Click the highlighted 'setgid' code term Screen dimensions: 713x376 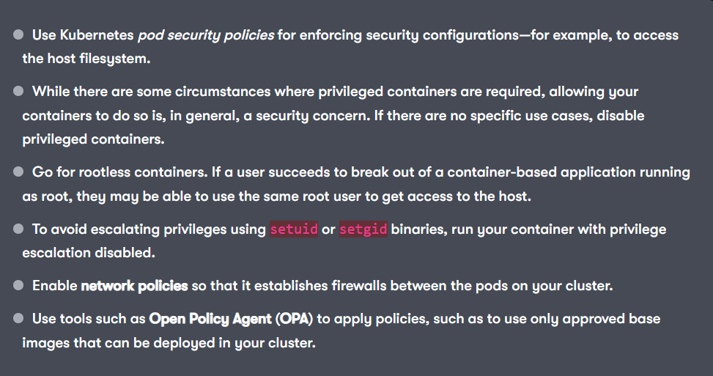pos(363,229)
